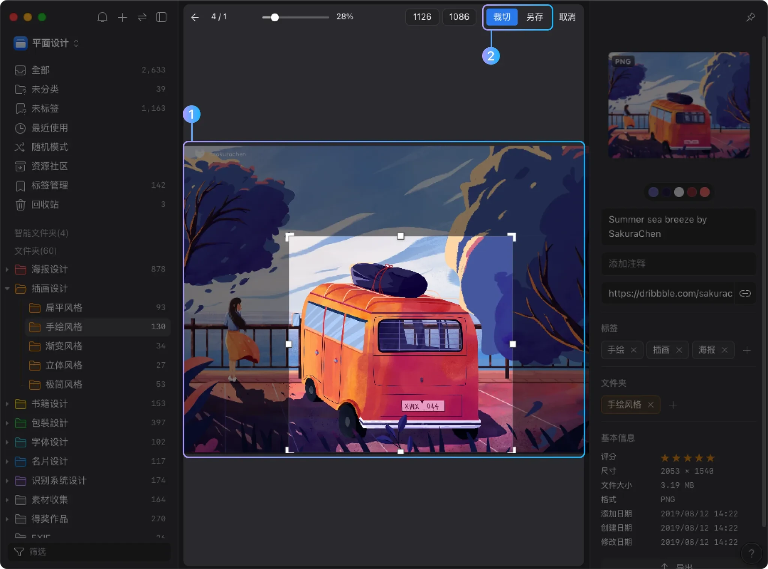The width and height of the screenshot is (768, 569).
Task: Open the notifications bell icon
Action: click(102, 17)
